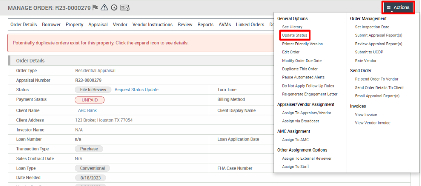The height and width of the screenshot is (186, 421).
Task: Choose See History menu option
Action: point(292,27)
